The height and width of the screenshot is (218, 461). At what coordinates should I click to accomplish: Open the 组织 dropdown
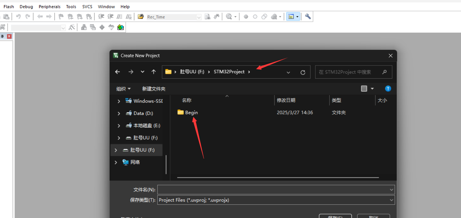[124, 89]
